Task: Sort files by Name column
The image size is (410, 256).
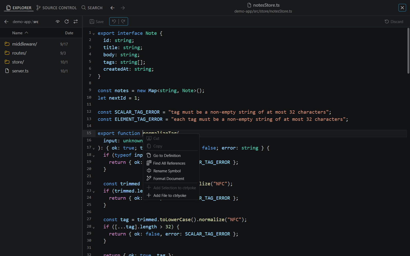Action: click(x=20, y=33)
